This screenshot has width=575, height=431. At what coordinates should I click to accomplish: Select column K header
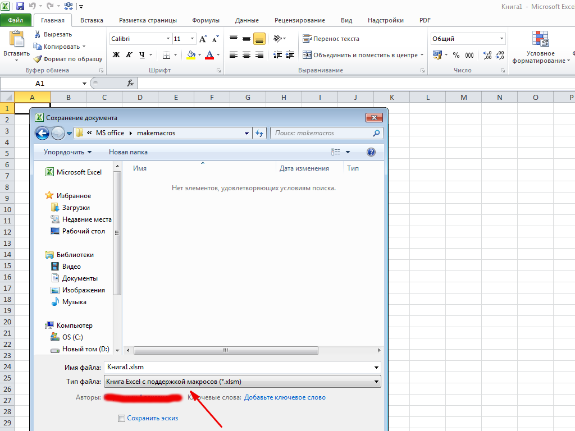[x=391, y=98]
